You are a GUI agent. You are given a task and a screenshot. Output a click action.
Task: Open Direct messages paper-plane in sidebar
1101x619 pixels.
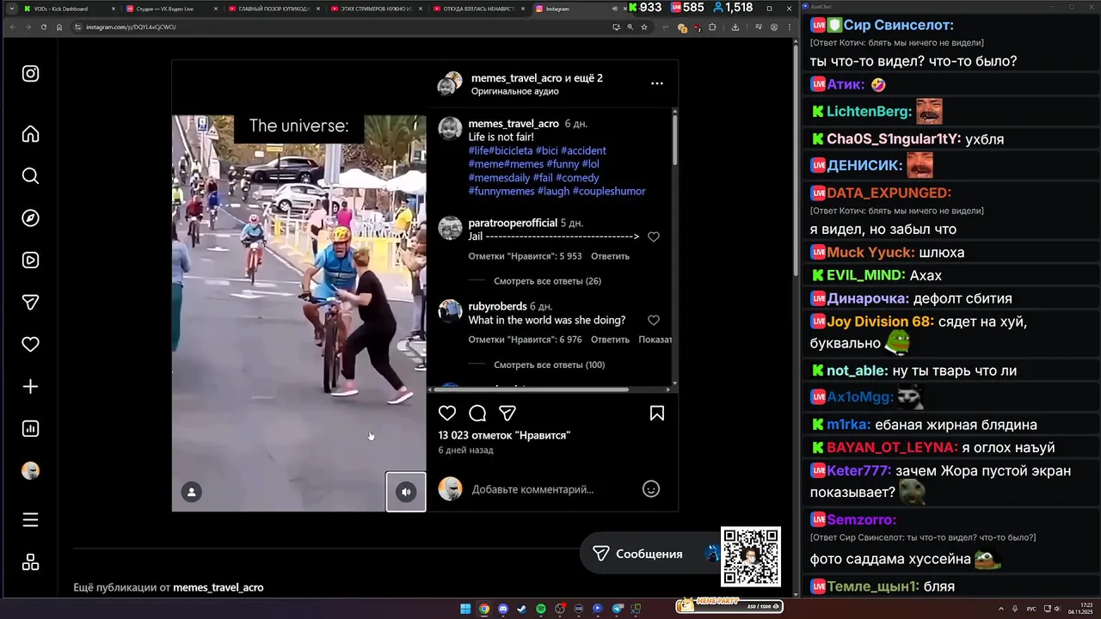[x=30, y=303]
